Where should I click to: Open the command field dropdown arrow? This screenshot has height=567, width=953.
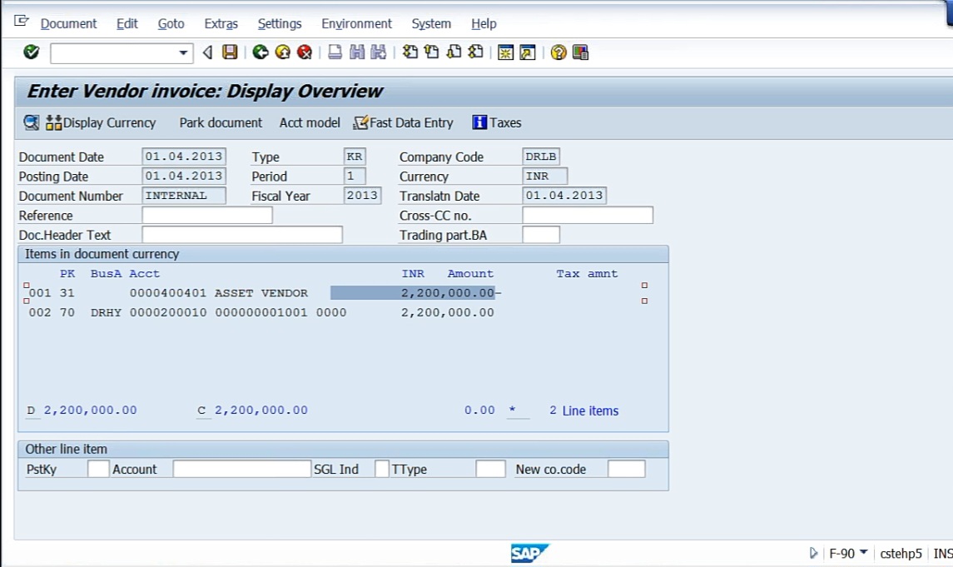(x=183, y=53)
